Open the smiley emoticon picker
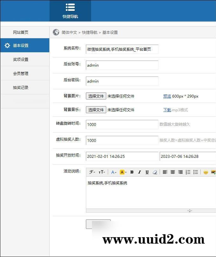This screenshot has height=257, width=216. coord(206,172)
